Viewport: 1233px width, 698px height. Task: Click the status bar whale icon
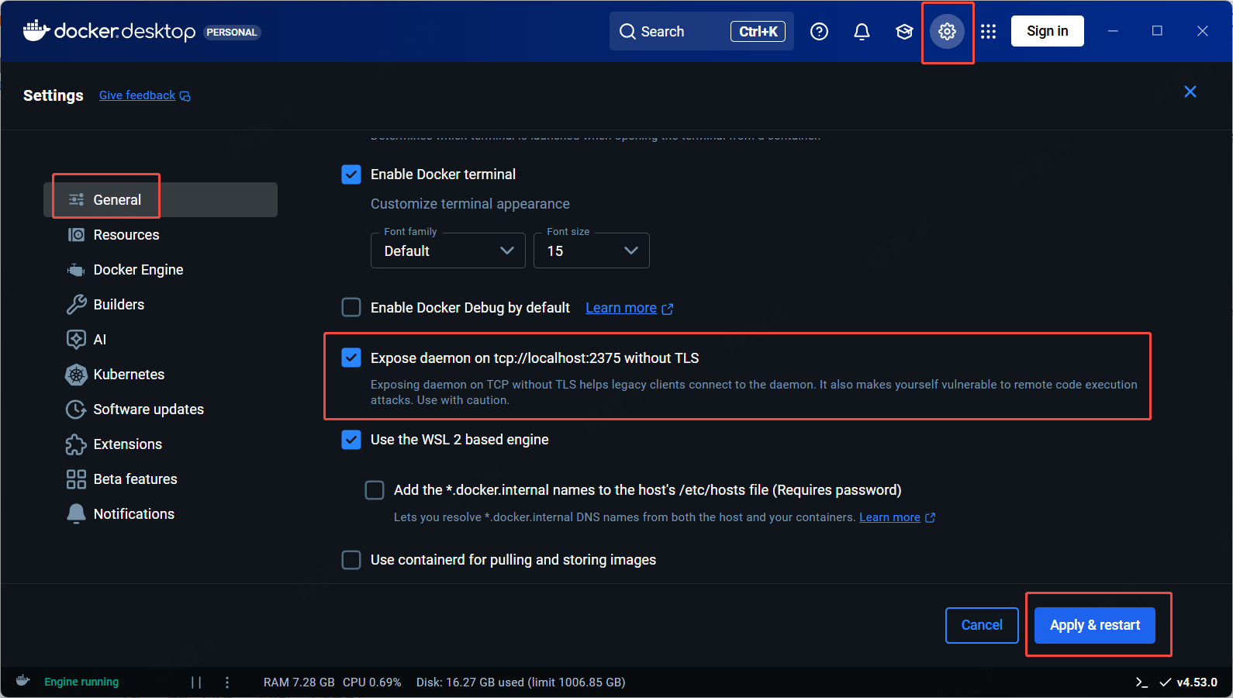23,681
